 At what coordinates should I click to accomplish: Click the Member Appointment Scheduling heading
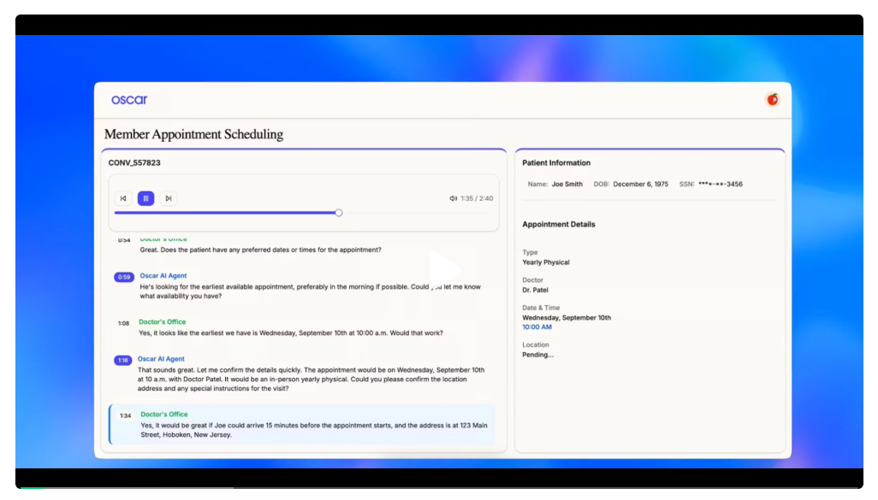pyautogui.click(x=193, y=134)
